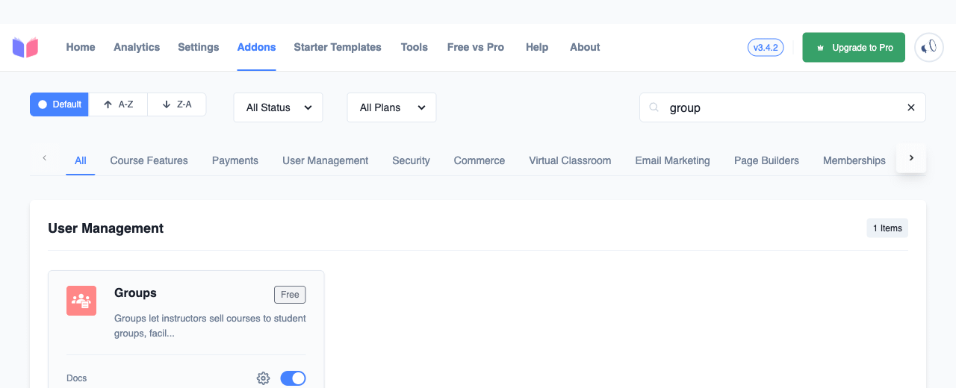Click the search magnifier icon
This screenshot has height=388, width=956.
click(x=654, y=107)
